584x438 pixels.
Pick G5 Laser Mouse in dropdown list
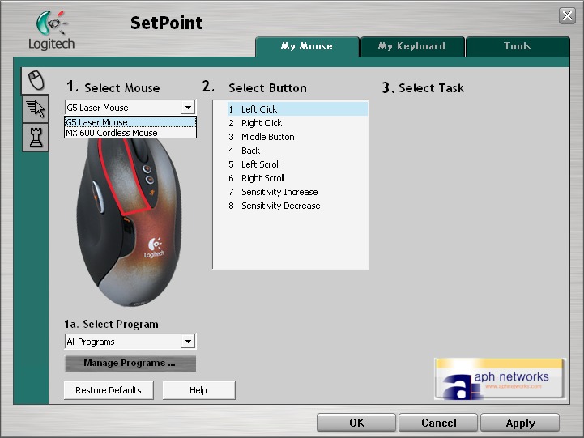97,122
